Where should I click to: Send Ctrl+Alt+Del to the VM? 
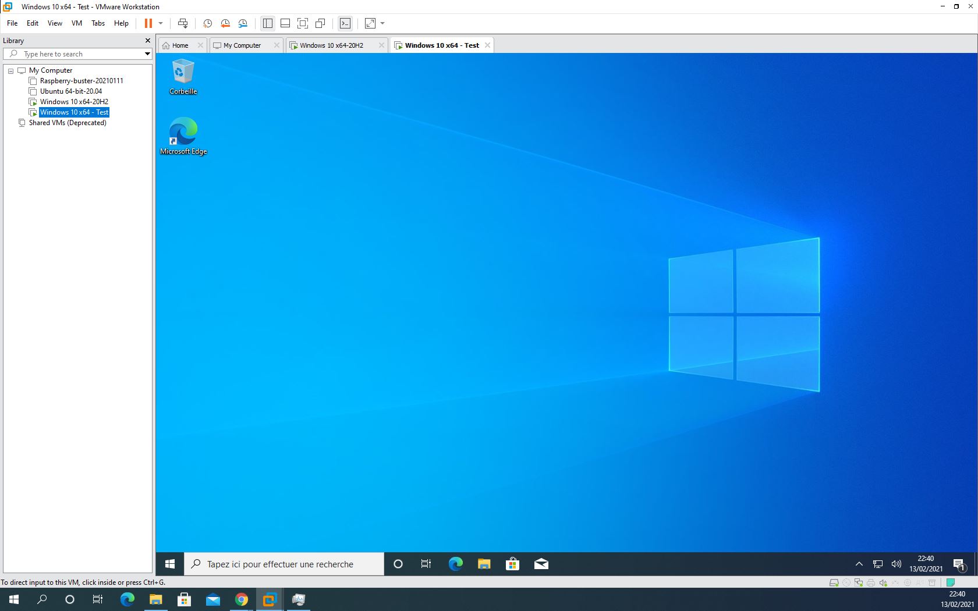click(183, 23)
